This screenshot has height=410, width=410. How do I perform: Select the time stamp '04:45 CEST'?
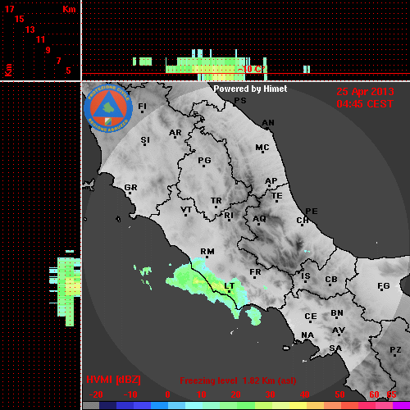pyautogui.click(x=365, y=104)
